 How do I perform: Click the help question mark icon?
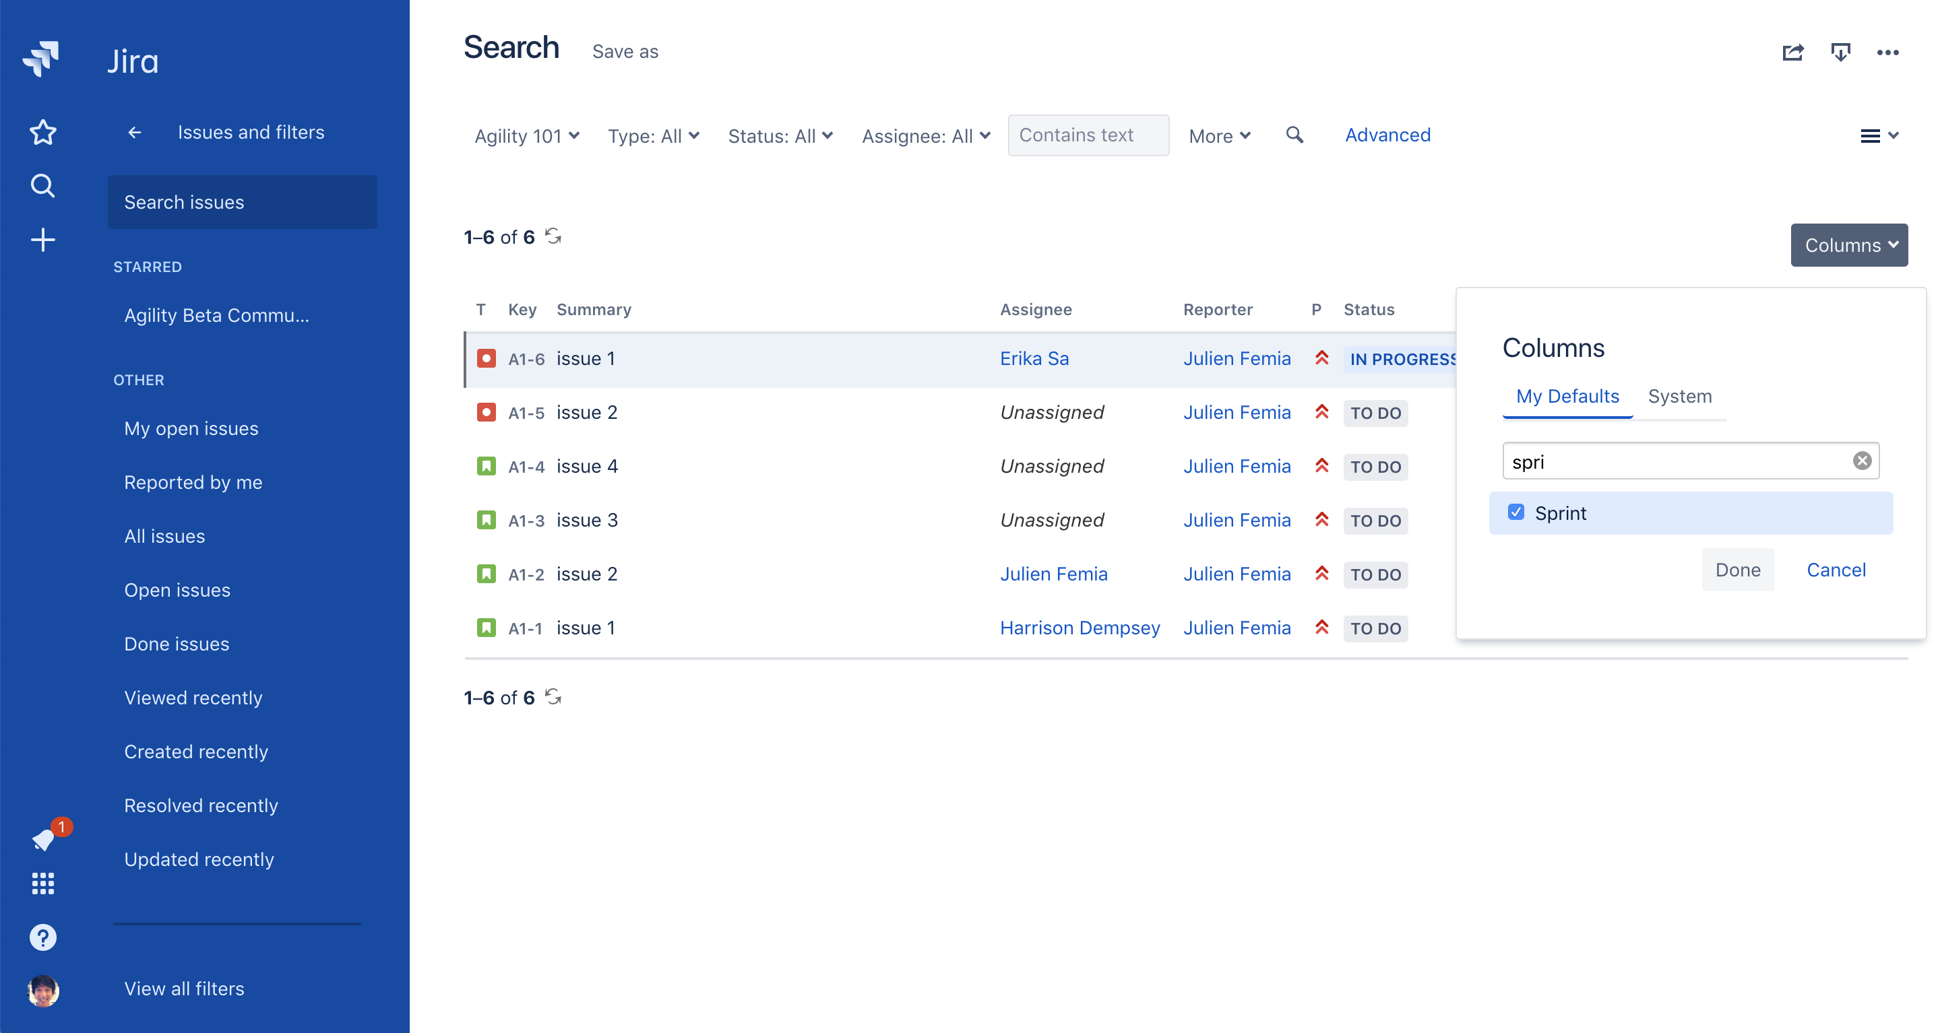point(43,937)
